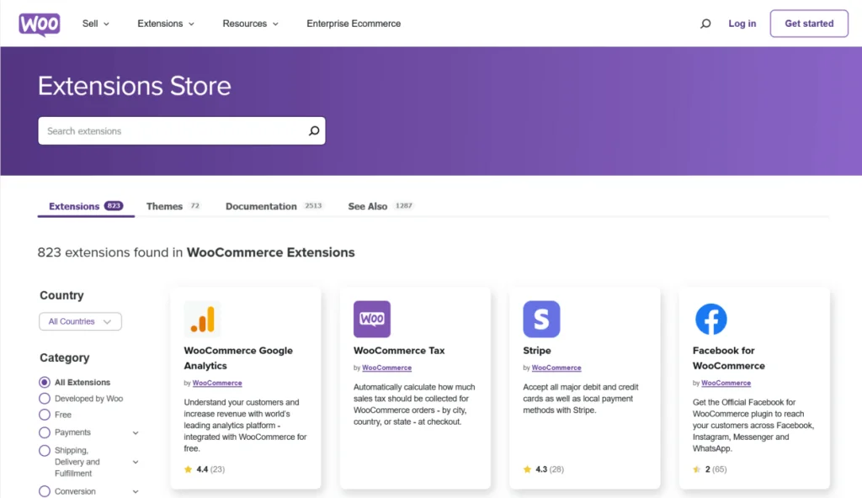The width and height of the screenshot is (862, 498).
Task: Click the Stripe extension logo
Action: 541,320
